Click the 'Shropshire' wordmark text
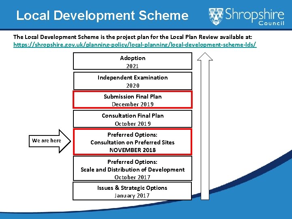 255,14
